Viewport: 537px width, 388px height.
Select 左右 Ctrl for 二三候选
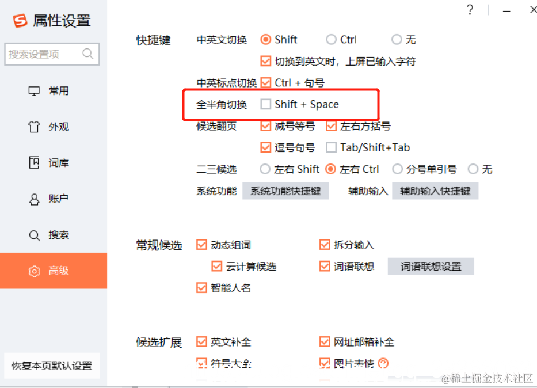(x=330, y=169)
